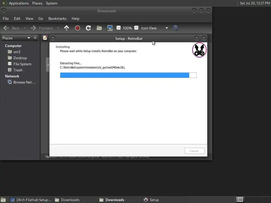Open Trash from the sidebar
This screenshot has height=203, width=271.
pos(18,70)
